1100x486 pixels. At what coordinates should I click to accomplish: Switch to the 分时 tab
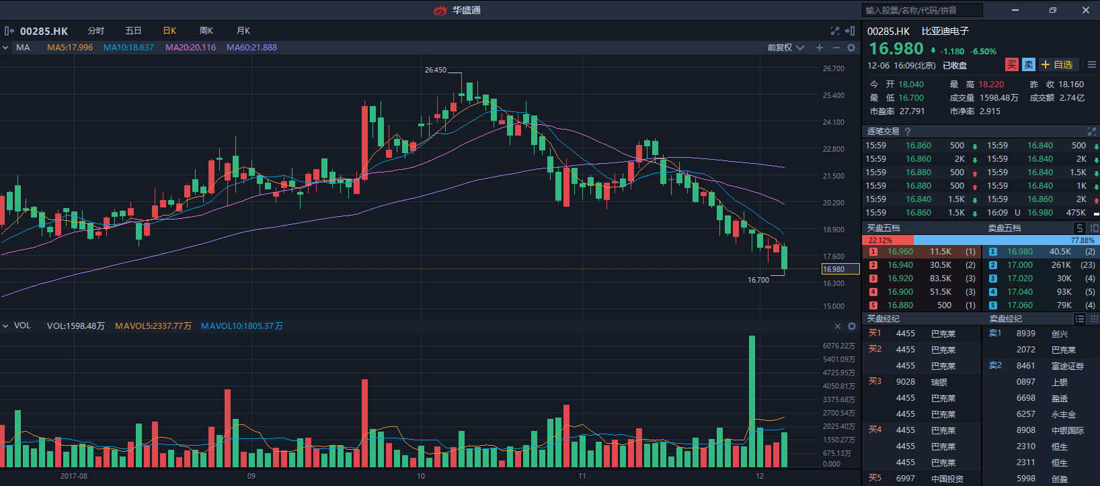pos(96,31)
